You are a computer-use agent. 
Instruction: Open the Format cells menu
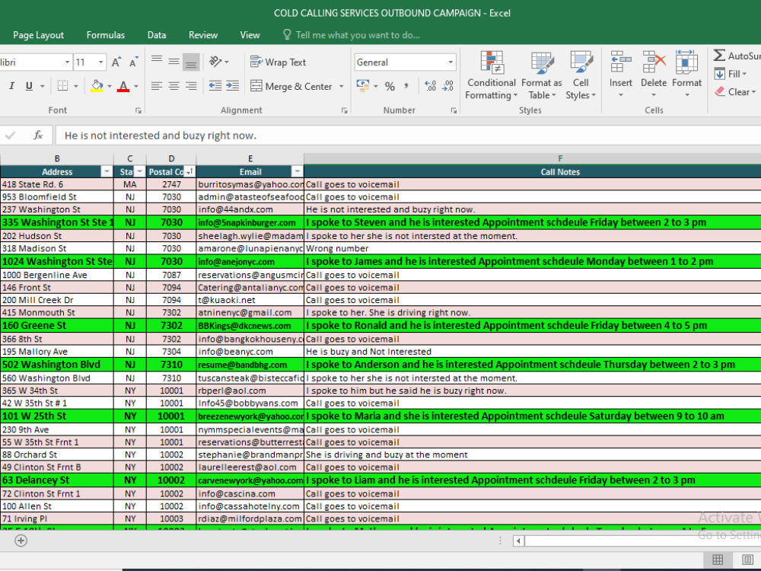pos(686,74)
